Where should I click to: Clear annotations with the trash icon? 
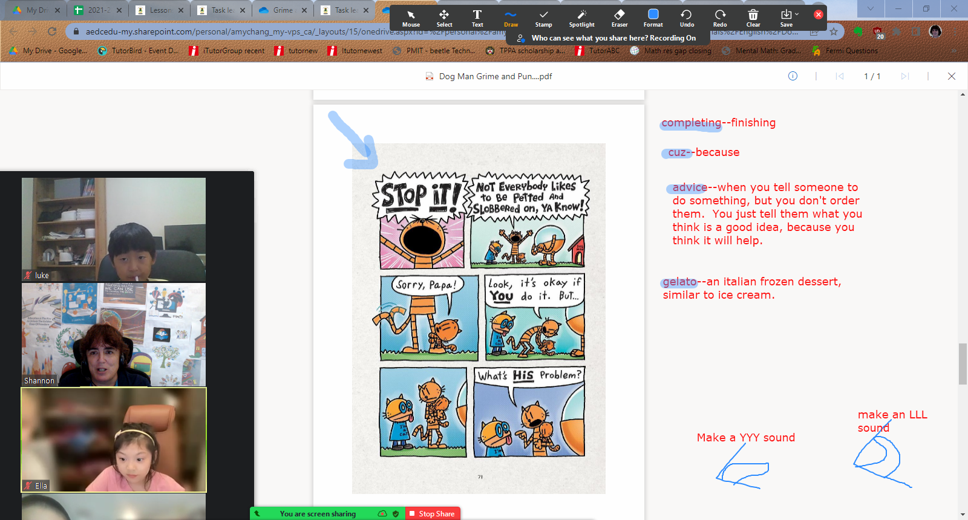coord(753,18)
